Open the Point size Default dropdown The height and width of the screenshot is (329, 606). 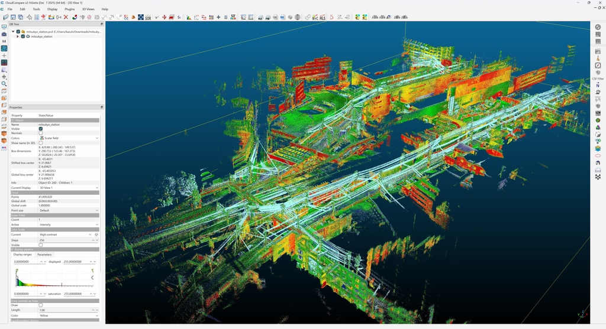[69, 210]
